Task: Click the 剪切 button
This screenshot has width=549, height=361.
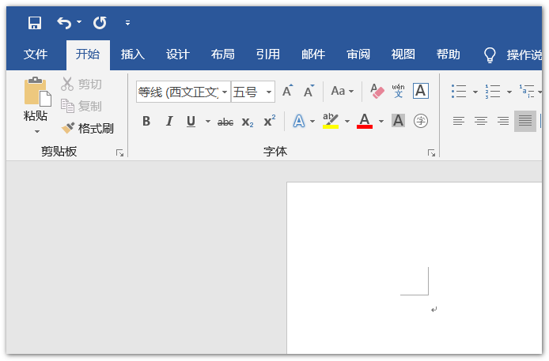Action: [81, 85]
